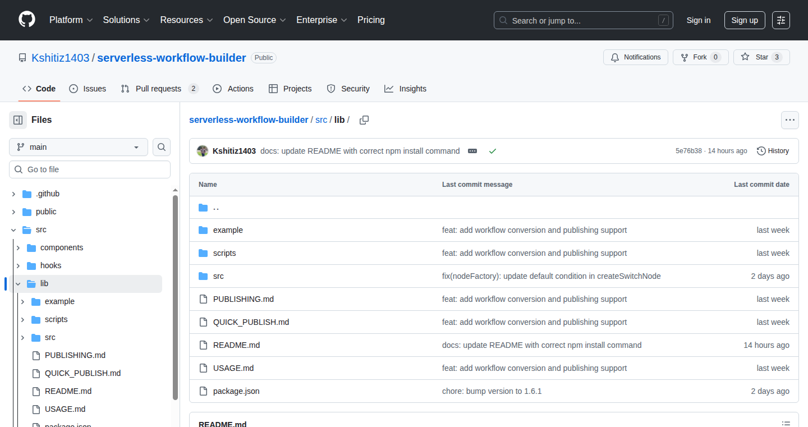Expand the scripts folder chevron in tree

tap(22, 319)
